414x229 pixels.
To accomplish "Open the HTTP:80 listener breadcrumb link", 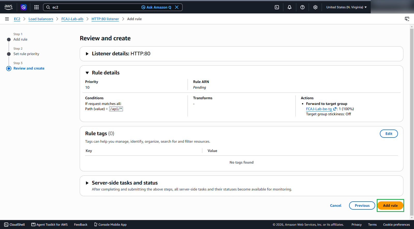I will tap(105, 19).
